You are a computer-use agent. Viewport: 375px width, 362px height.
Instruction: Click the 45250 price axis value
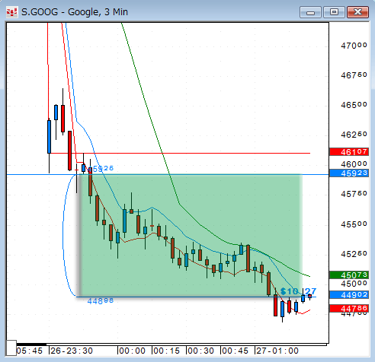point(354,254)
